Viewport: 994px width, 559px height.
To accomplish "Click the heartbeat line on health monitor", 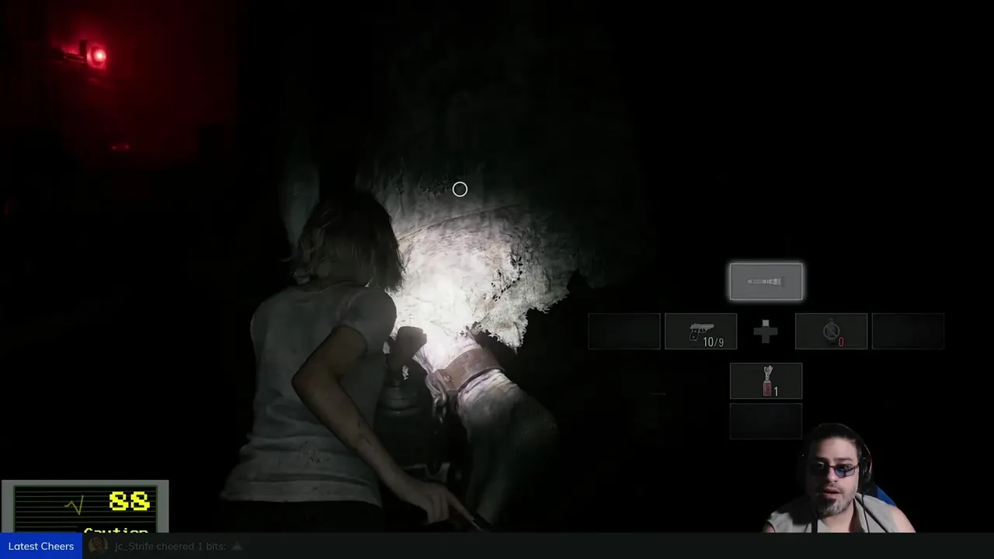I will (75, 507).
